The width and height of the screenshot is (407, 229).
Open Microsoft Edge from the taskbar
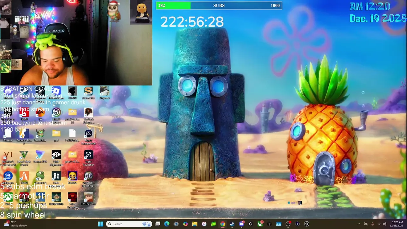(167, 224)
